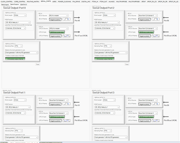
Task: Switch to the DIGITAL_MIC tab
Action: [x=86, y=1]
